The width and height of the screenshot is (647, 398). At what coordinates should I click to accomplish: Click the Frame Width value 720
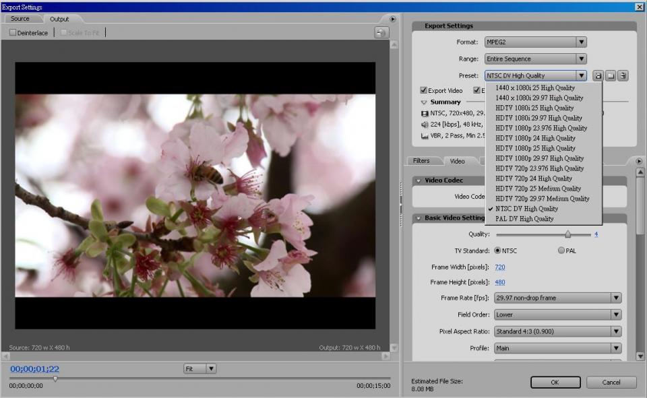[500, 267]
